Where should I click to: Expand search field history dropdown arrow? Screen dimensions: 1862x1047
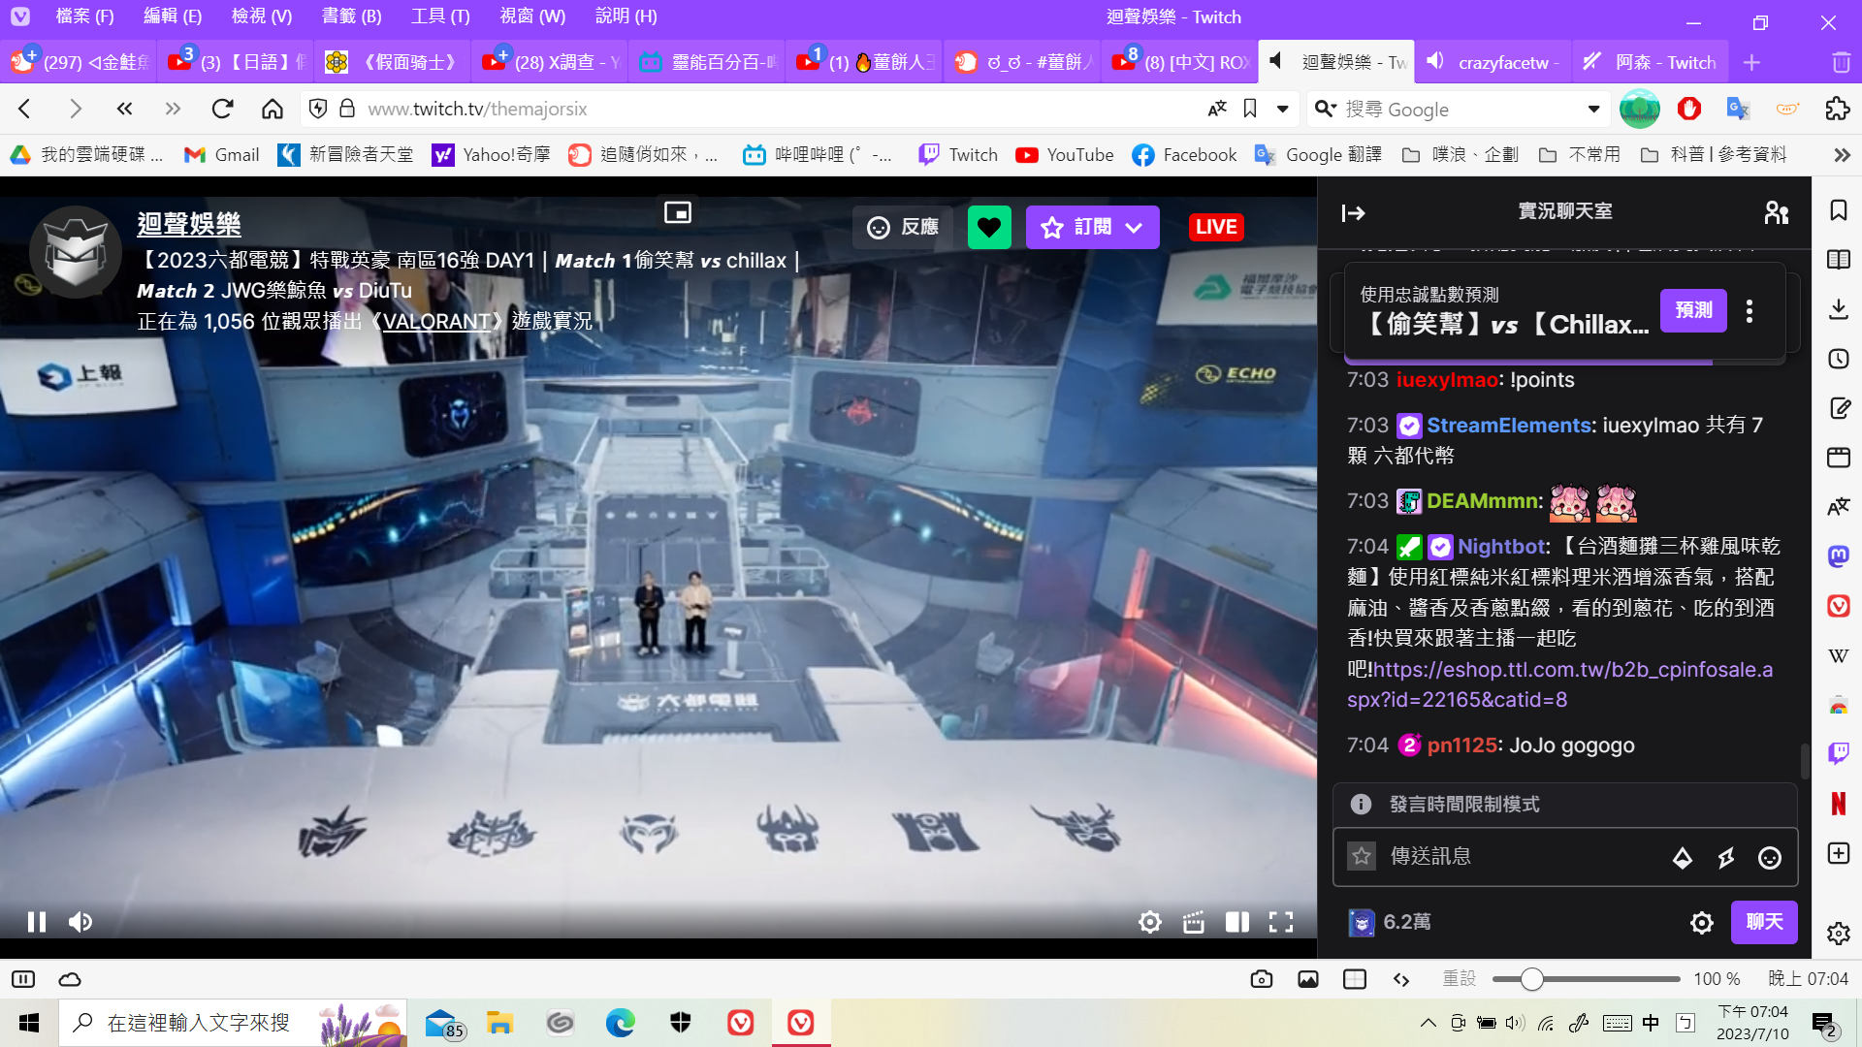1593,109
